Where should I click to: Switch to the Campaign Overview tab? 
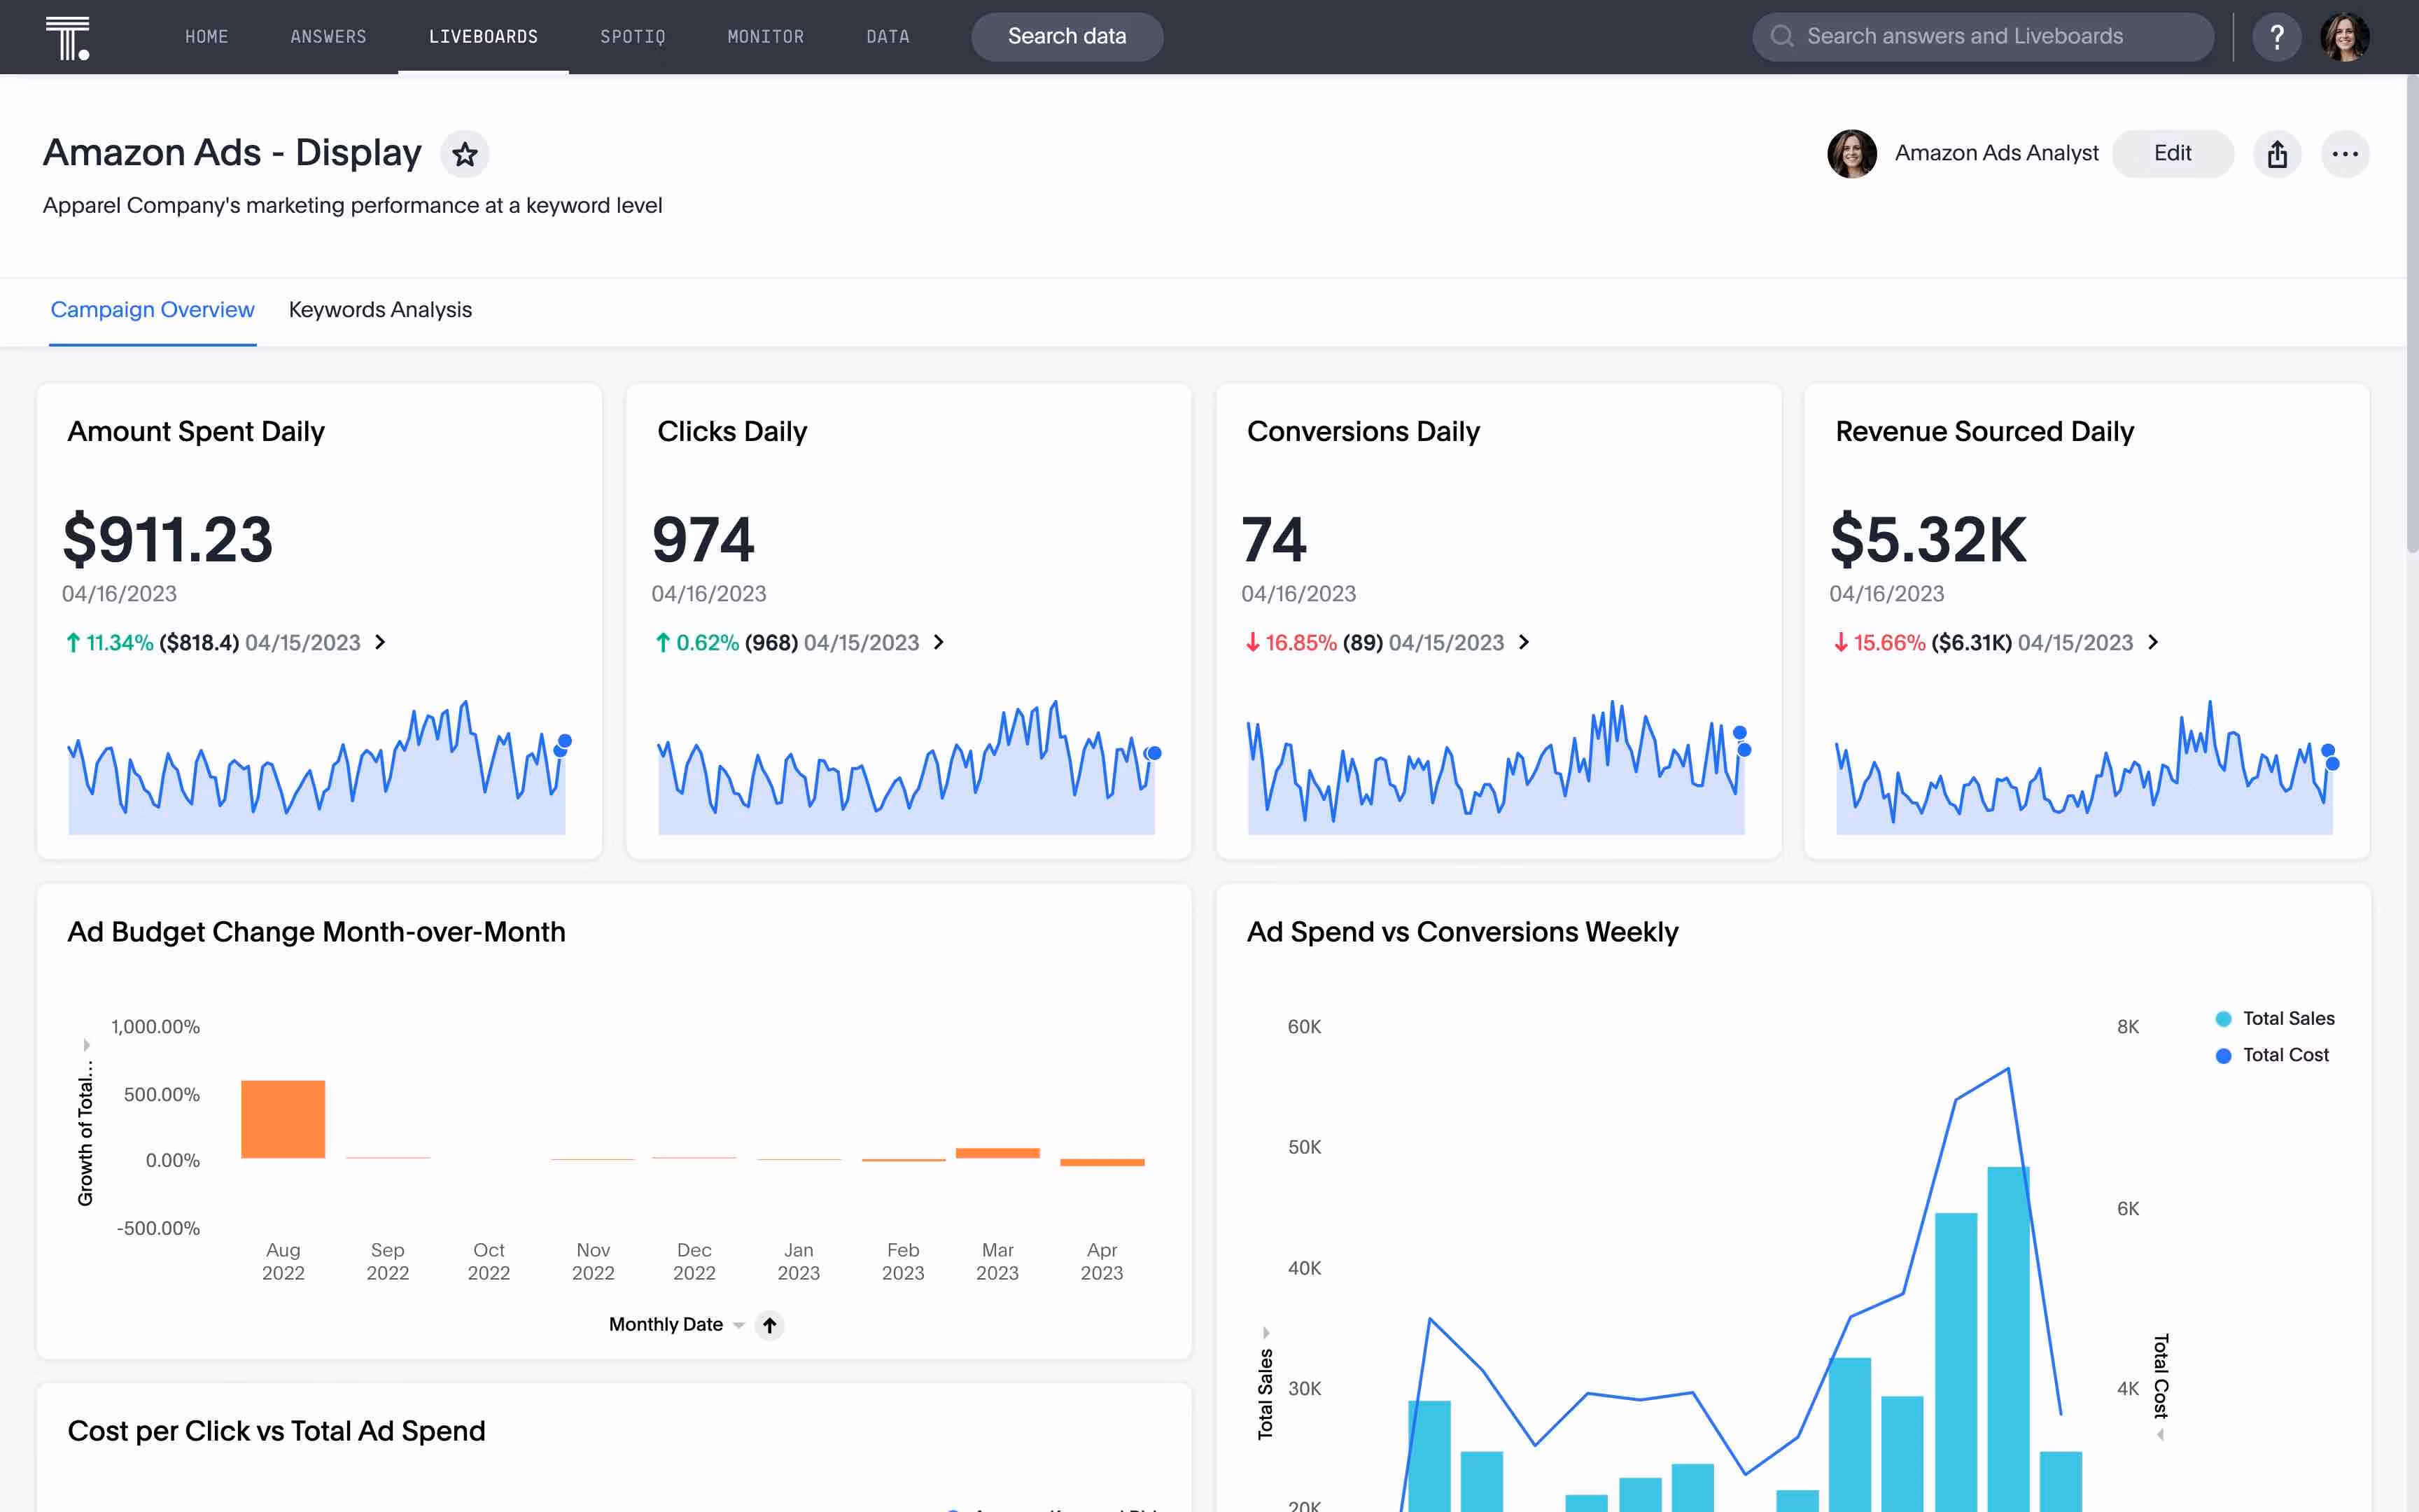click(x=153, y=310)
